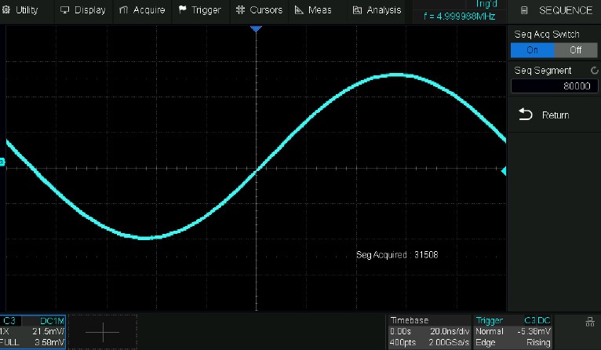Click the trigger level arrow on right edge
The height and width of the screenshot is (350, 601).
pos(504,171)
